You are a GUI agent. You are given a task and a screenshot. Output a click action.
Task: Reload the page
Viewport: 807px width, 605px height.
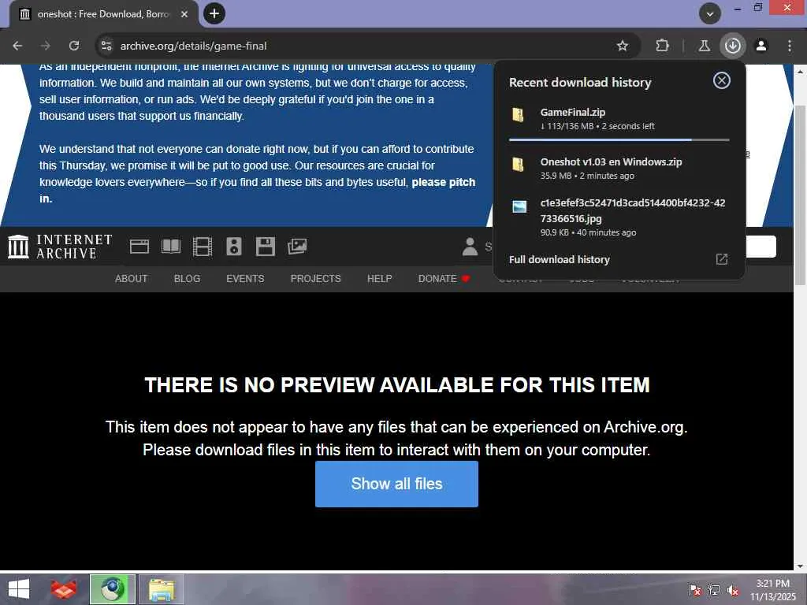(x=74, y=46)
